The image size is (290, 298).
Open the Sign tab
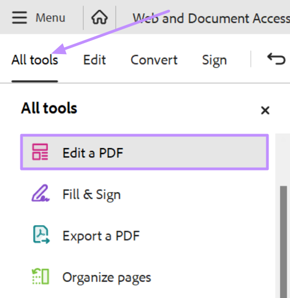[x=214, y=61]
